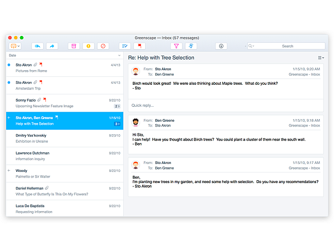Toggle the pink message filter funnel
Image resolution: width=334 pixels, height=251 pixels.
177,46
